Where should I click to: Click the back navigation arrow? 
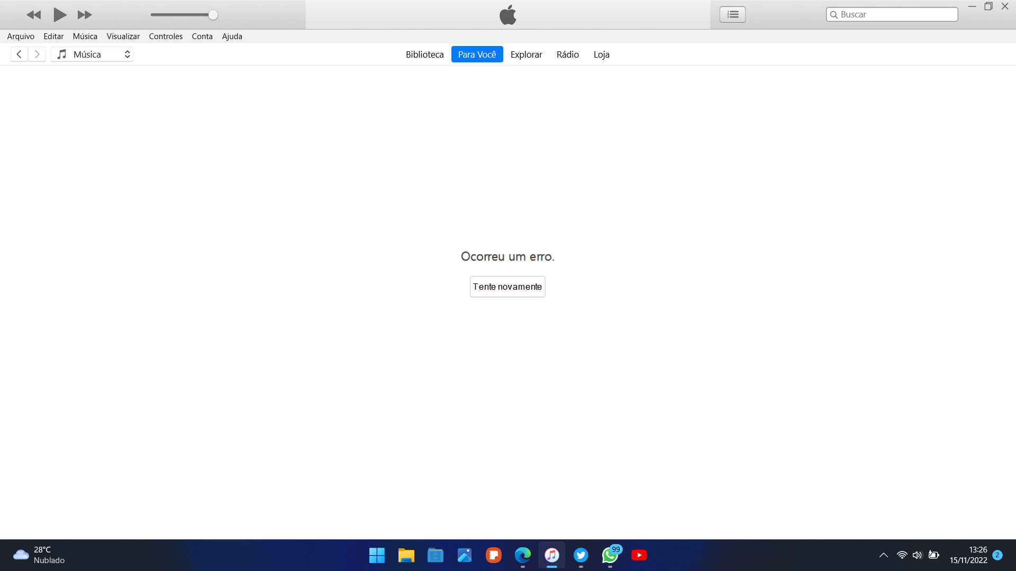click(x=19, y=54)
